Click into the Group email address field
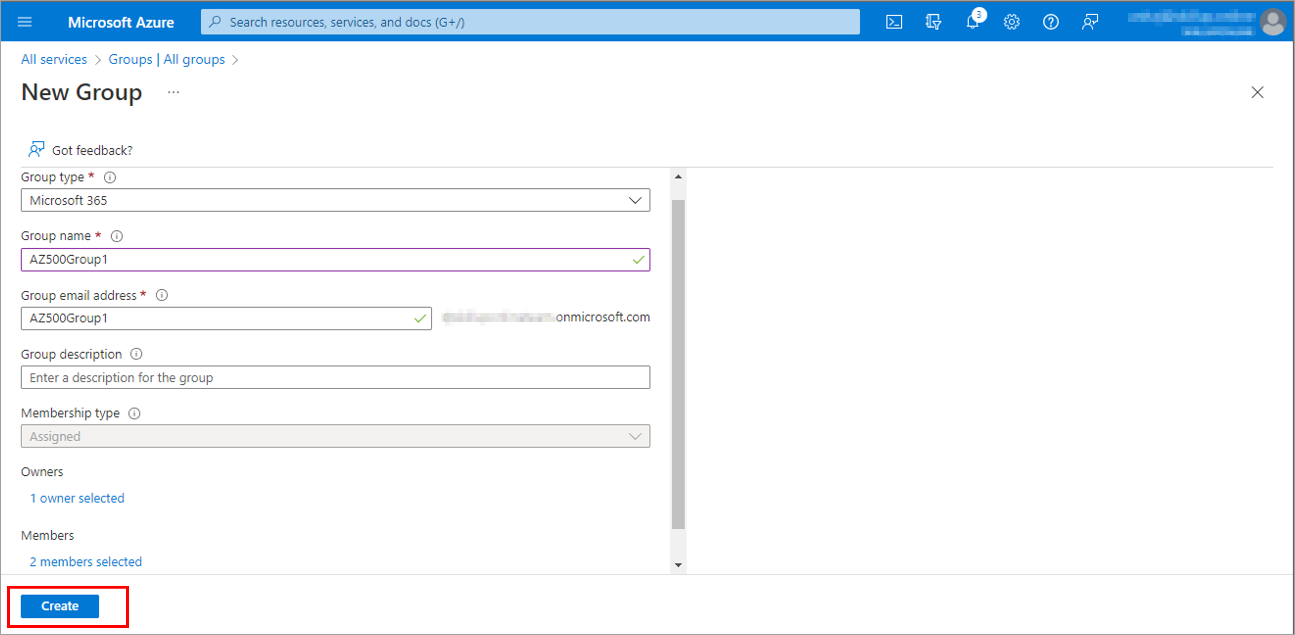 tap(226, 318)
